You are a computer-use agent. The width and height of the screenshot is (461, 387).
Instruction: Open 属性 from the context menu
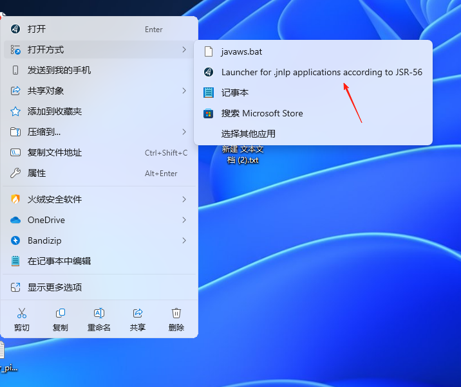point(99,173)
